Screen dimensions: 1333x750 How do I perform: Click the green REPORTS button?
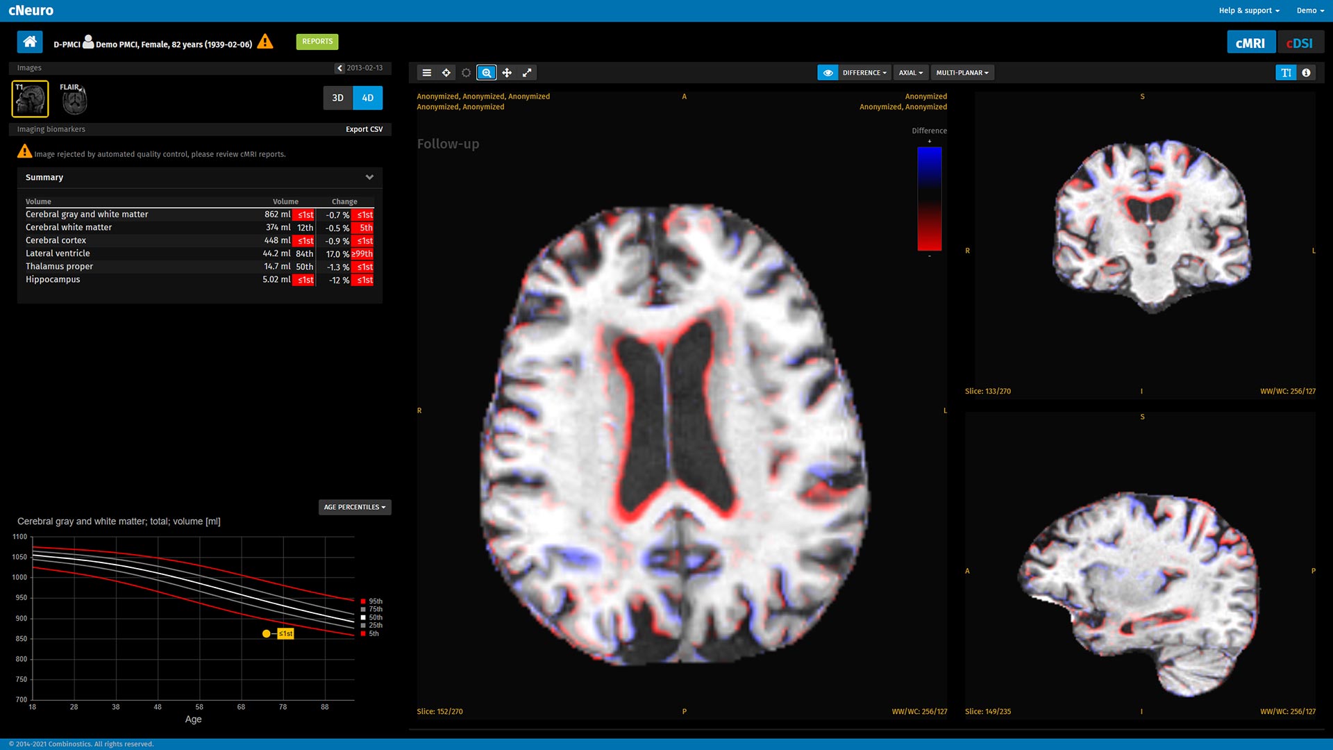pos(317,42)
